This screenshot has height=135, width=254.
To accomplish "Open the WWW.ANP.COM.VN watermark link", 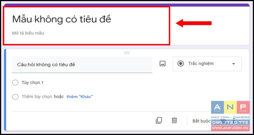I will coord(231,128).
